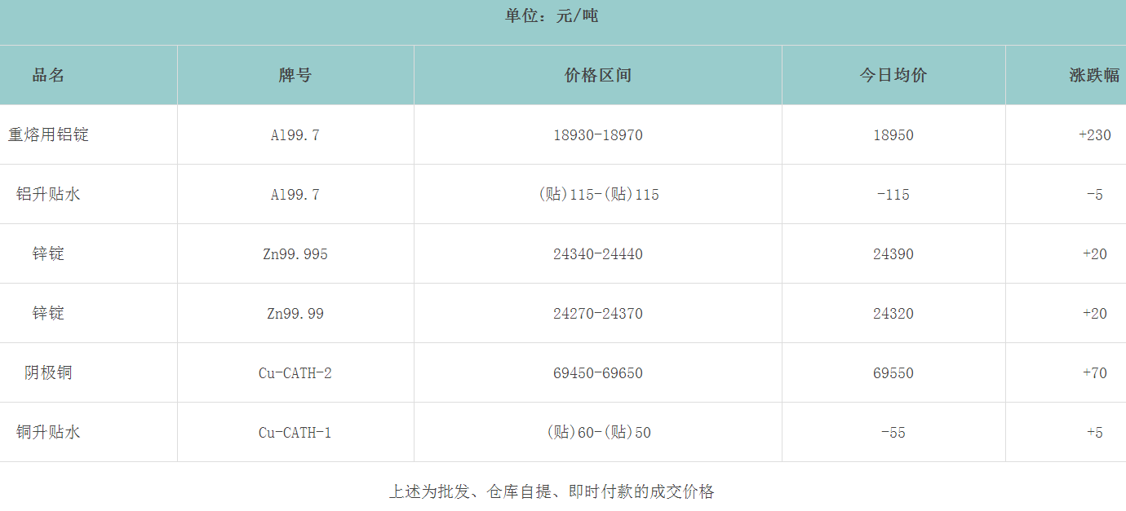
Task: Click the 价格区间 column header
Action: (x=597, y=75)
